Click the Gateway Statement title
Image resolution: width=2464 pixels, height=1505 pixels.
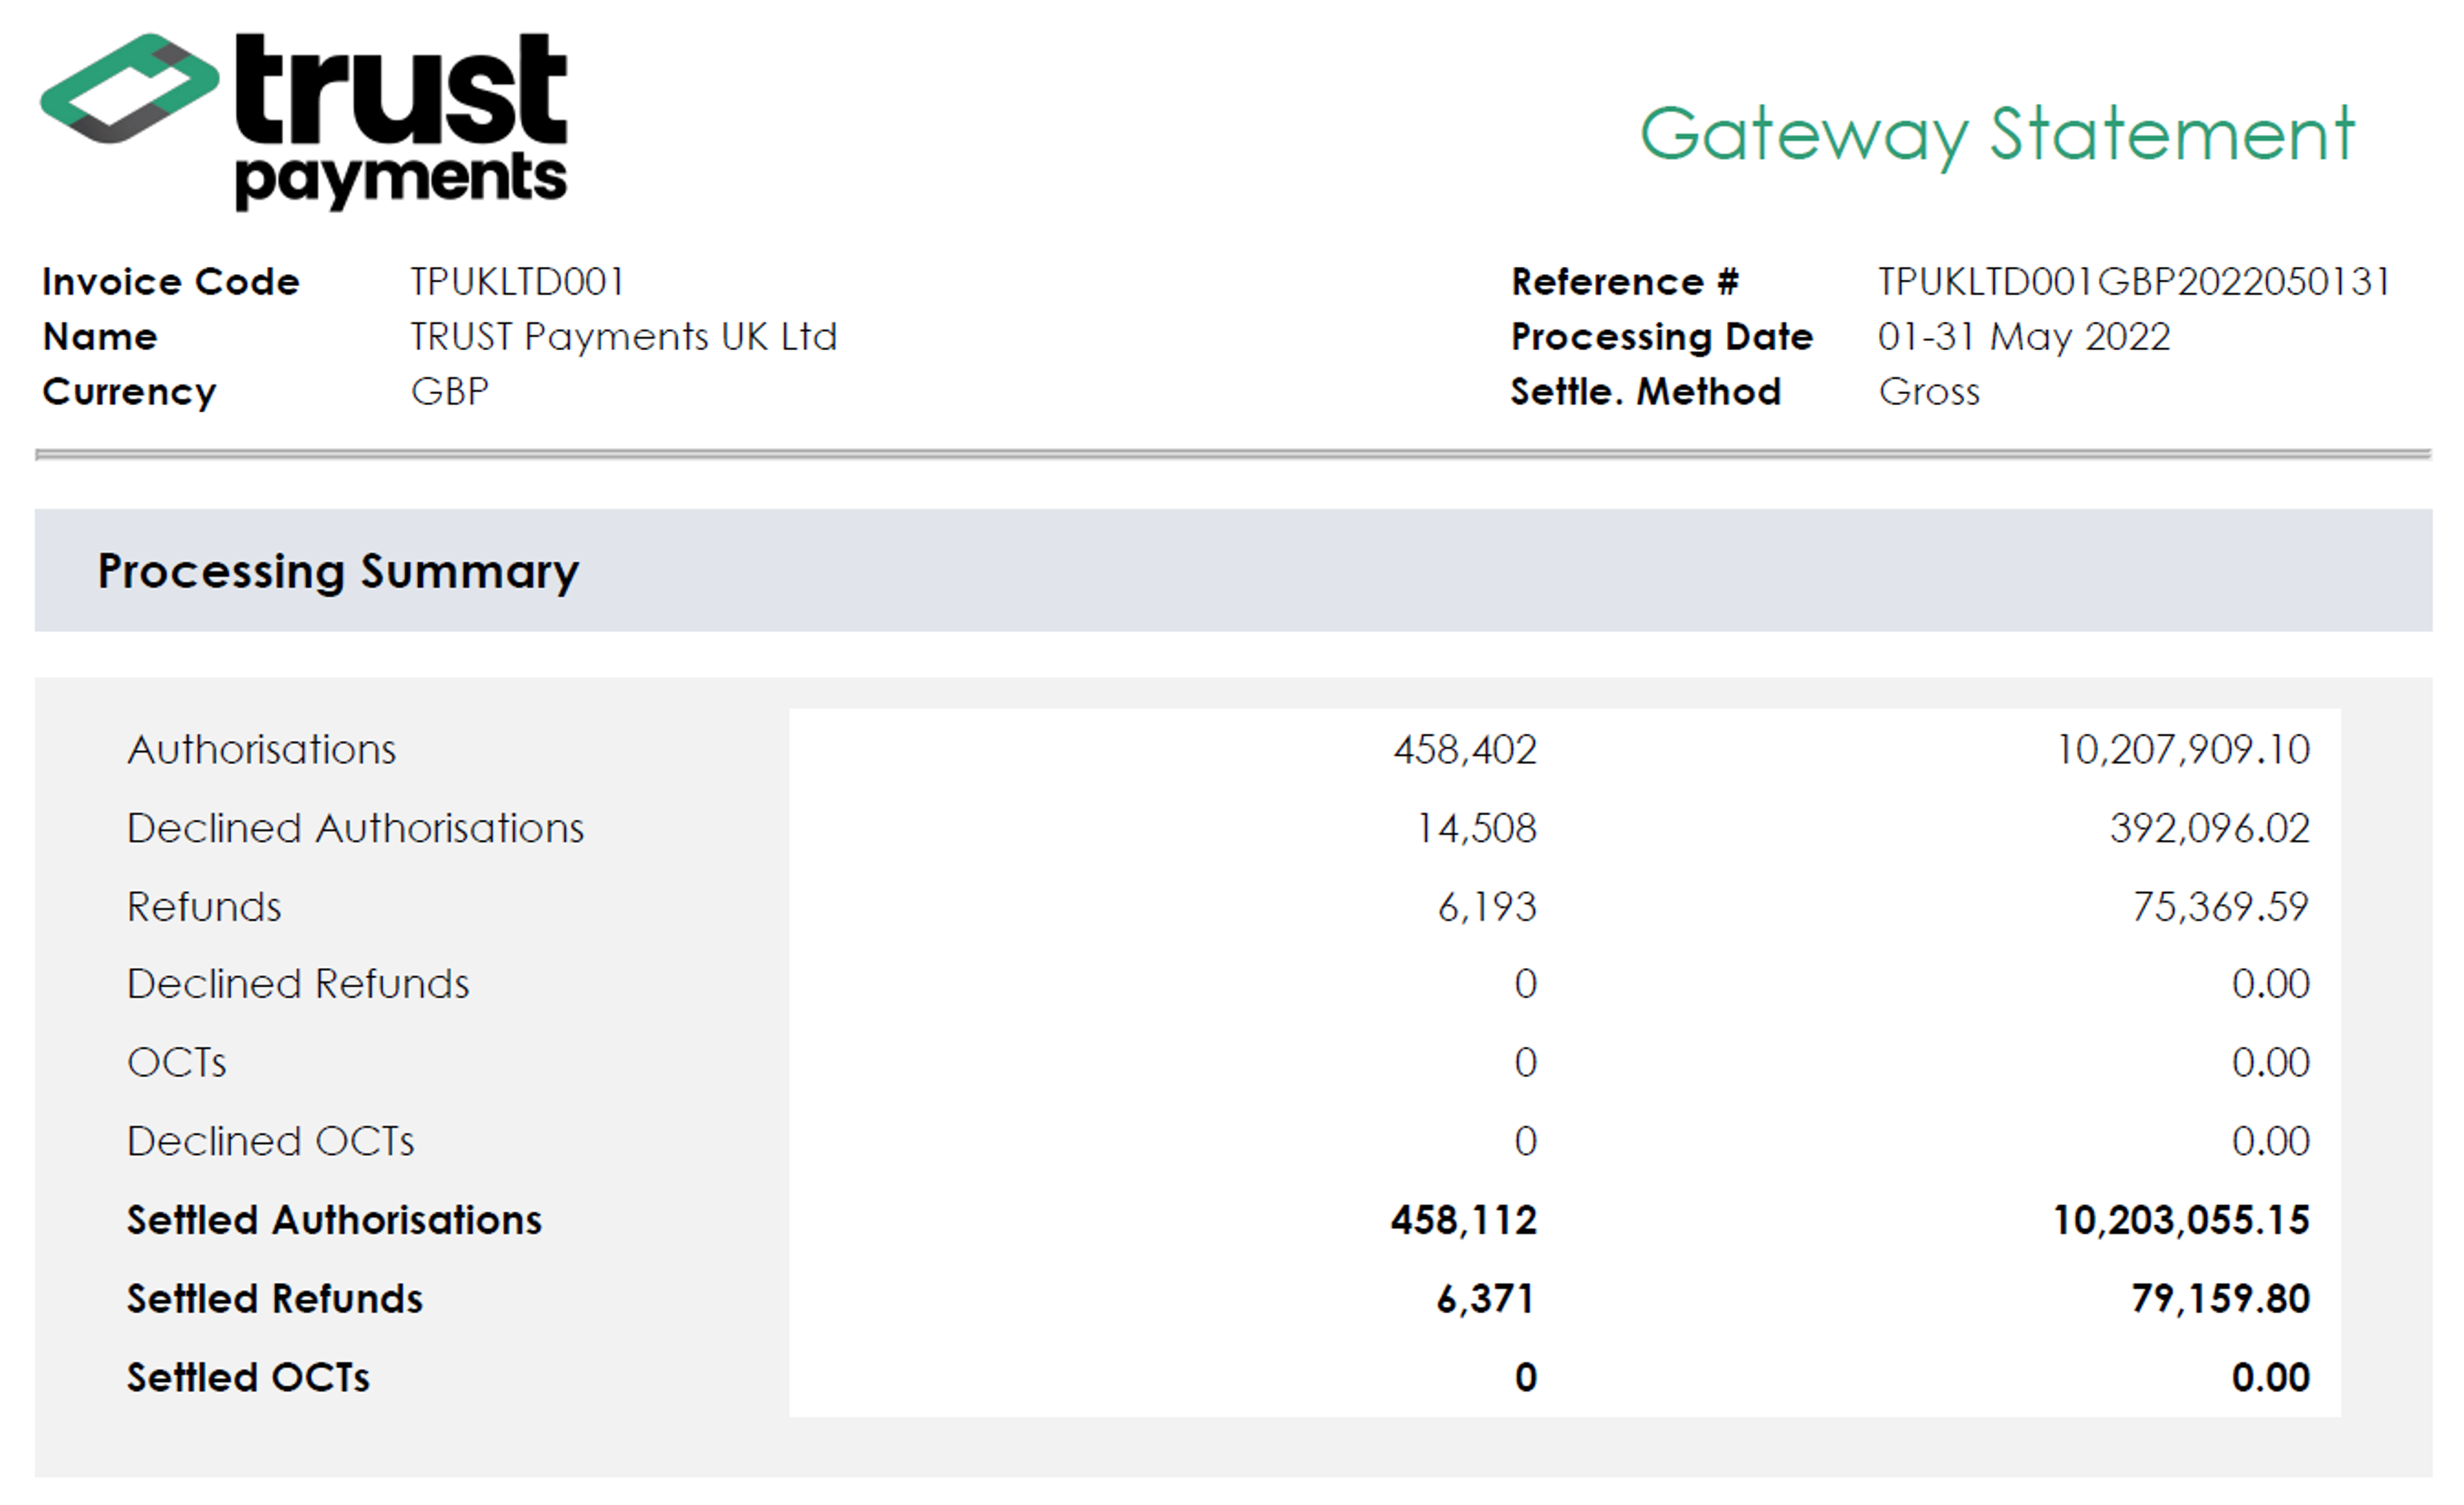click(1996, 135)
